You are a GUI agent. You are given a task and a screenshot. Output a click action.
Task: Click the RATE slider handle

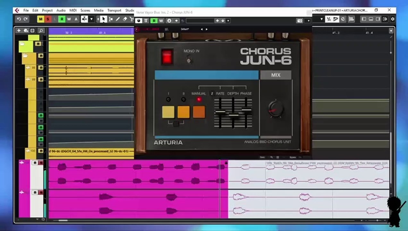tap(220, 112)
